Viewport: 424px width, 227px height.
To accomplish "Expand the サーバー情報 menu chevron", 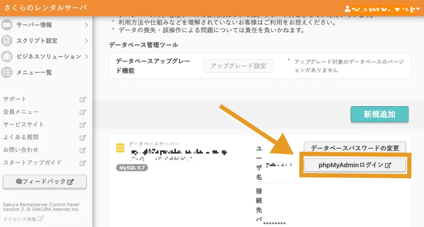I will coord(86,25).
